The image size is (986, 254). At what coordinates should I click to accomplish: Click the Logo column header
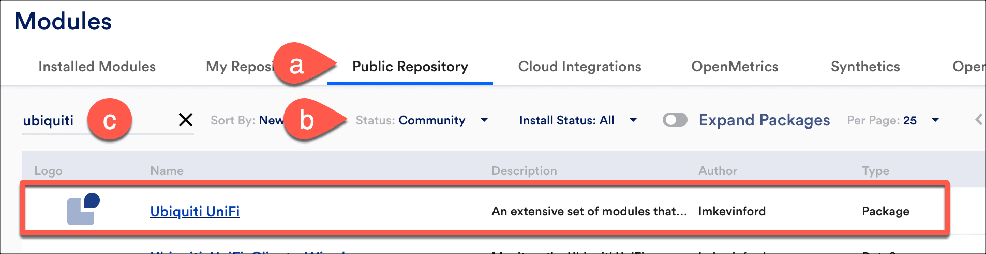(x=48, y=171)
